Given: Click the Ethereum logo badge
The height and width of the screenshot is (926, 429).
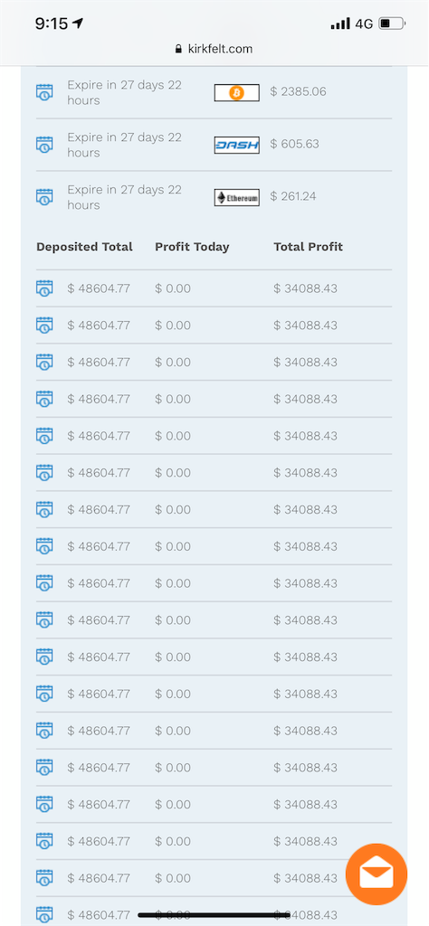Looking at the screenshot, I should tap(236, 197).
